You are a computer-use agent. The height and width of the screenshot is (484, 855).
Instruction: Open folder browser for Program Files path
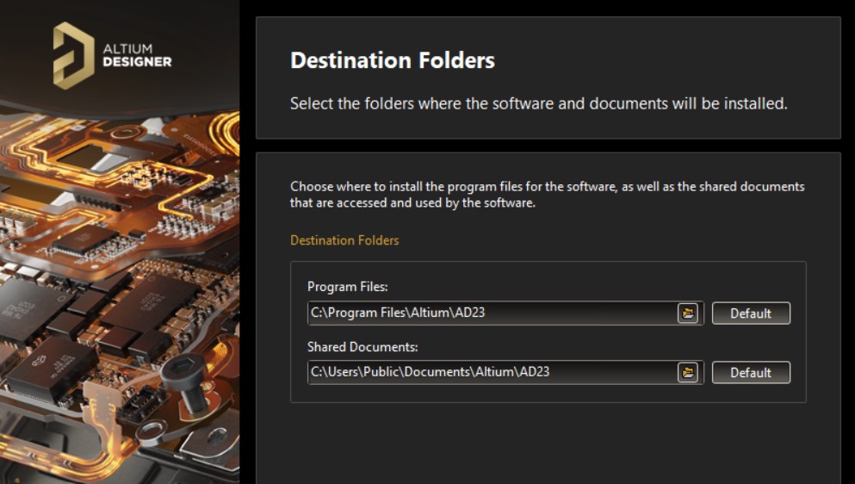pyautogui.click(x=687, y=313)
